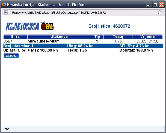This screenshot has width=166, height=133.
Task: Select the time 27.03. 01:30 cell
Action: pyautogui.click(x=147, y=41)
